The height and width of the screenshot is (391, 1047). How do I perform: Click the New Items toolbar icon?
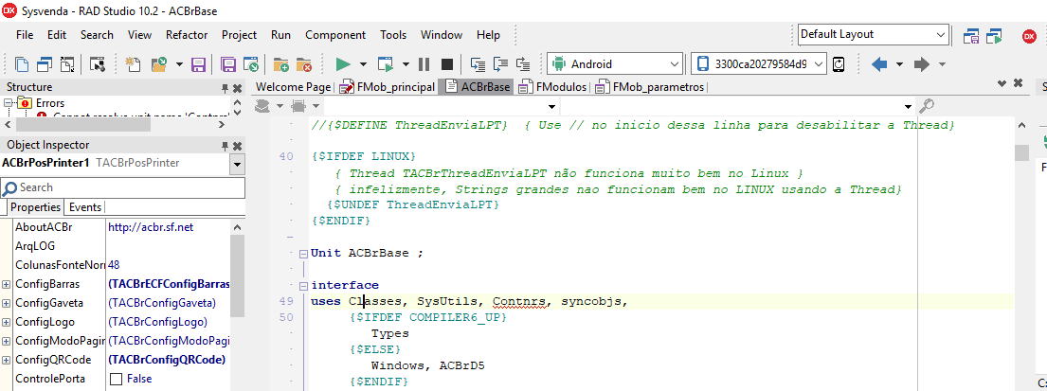point(134,64)
